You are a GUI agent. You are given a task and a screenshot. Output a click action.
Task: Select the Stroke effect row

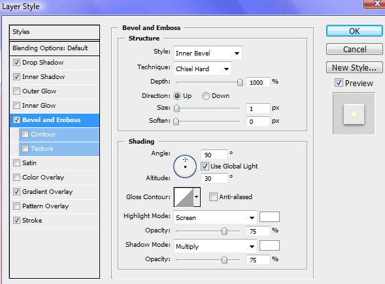tap(54, 220)
